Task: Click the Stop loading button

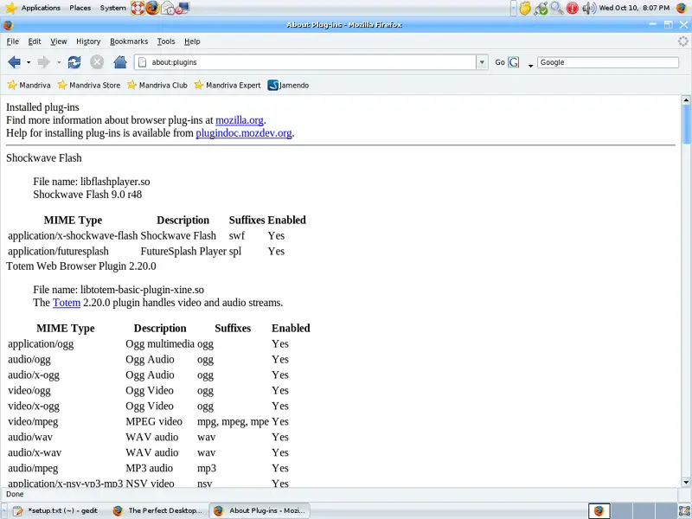Action: click(x=97, y=62)
